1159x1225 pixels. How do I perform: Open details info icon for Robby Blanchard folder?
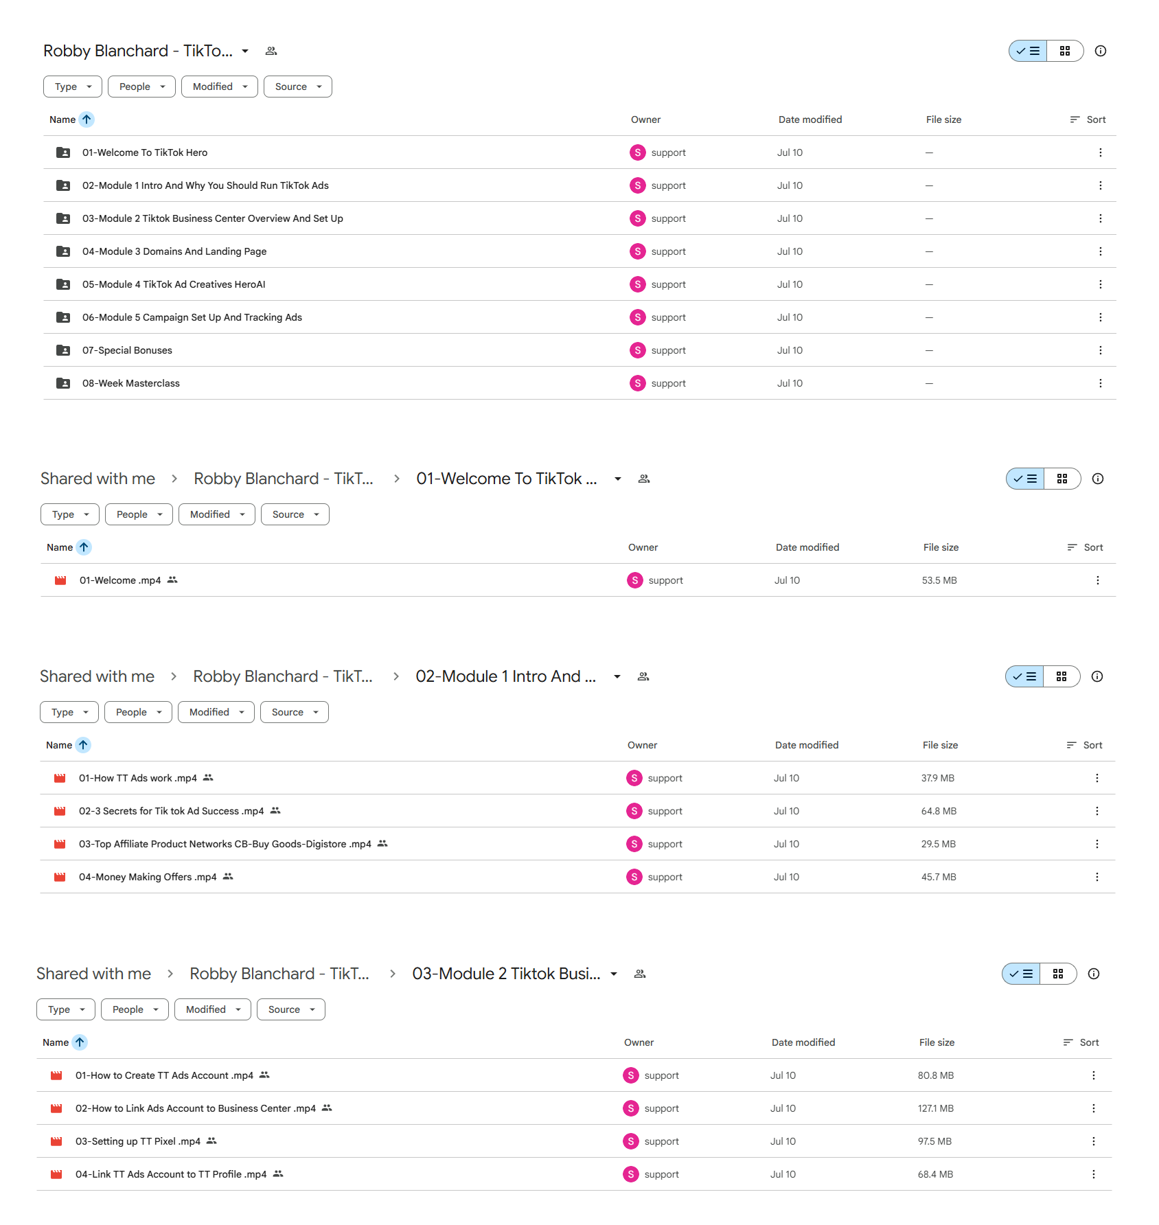pyautogui.click(x=1101, y=51)
